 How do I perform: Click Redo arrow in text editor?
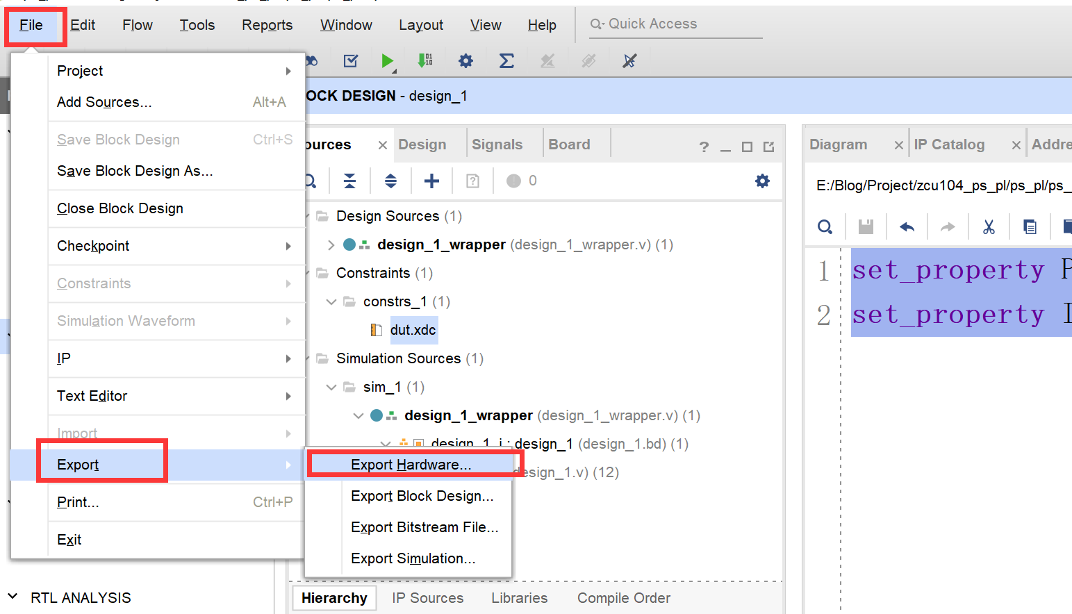(948, 227)
